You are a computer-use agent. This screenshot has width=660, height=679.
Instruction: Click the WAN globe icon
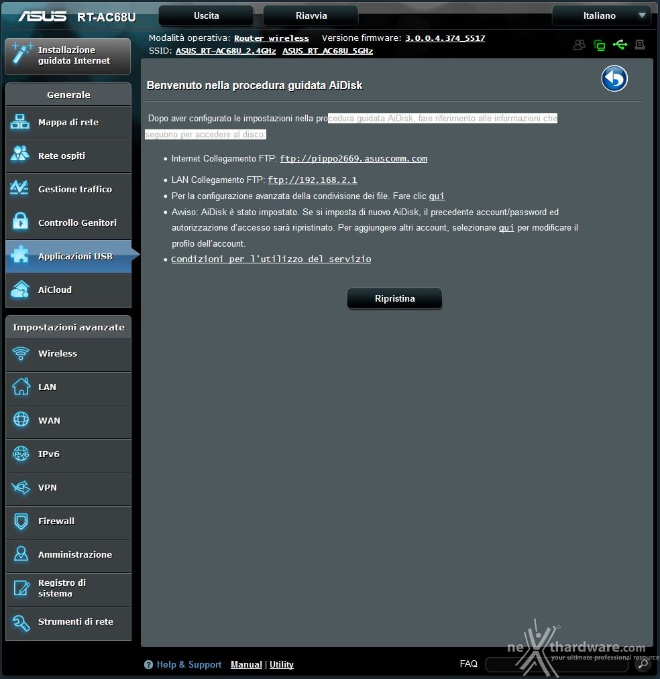point(20,420)
